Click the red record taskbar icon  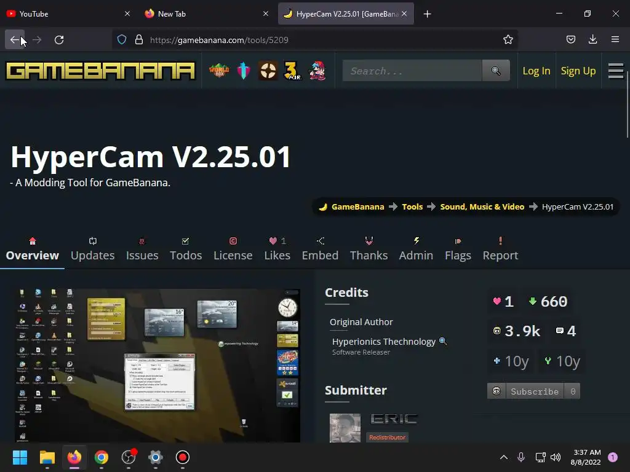click(182, 457)
